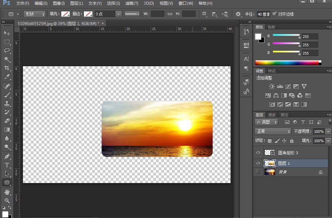Add a Color Balance adjustment
The width and height of the screenshot is (332, 218).
(x=276, y=95)
